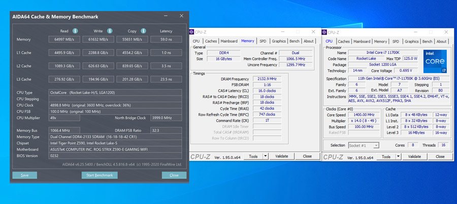Click Memory Read value 64997 MB/s
Screen dimensions: 457x204
pyautogui.click(x=64, y=40)
